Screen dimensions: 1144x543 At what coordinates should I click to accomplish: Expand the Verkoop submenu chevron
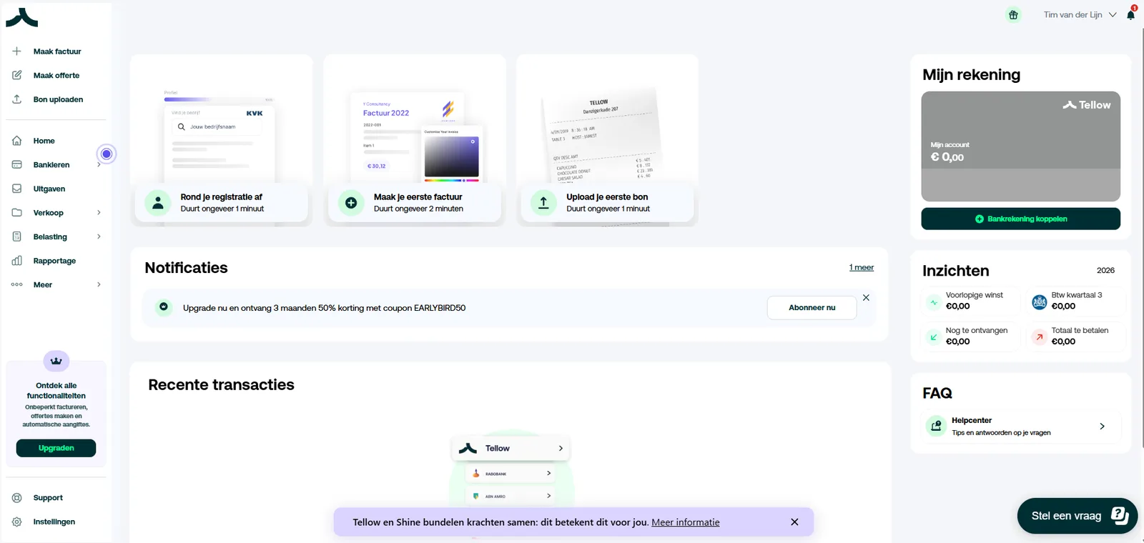point(99,212)
